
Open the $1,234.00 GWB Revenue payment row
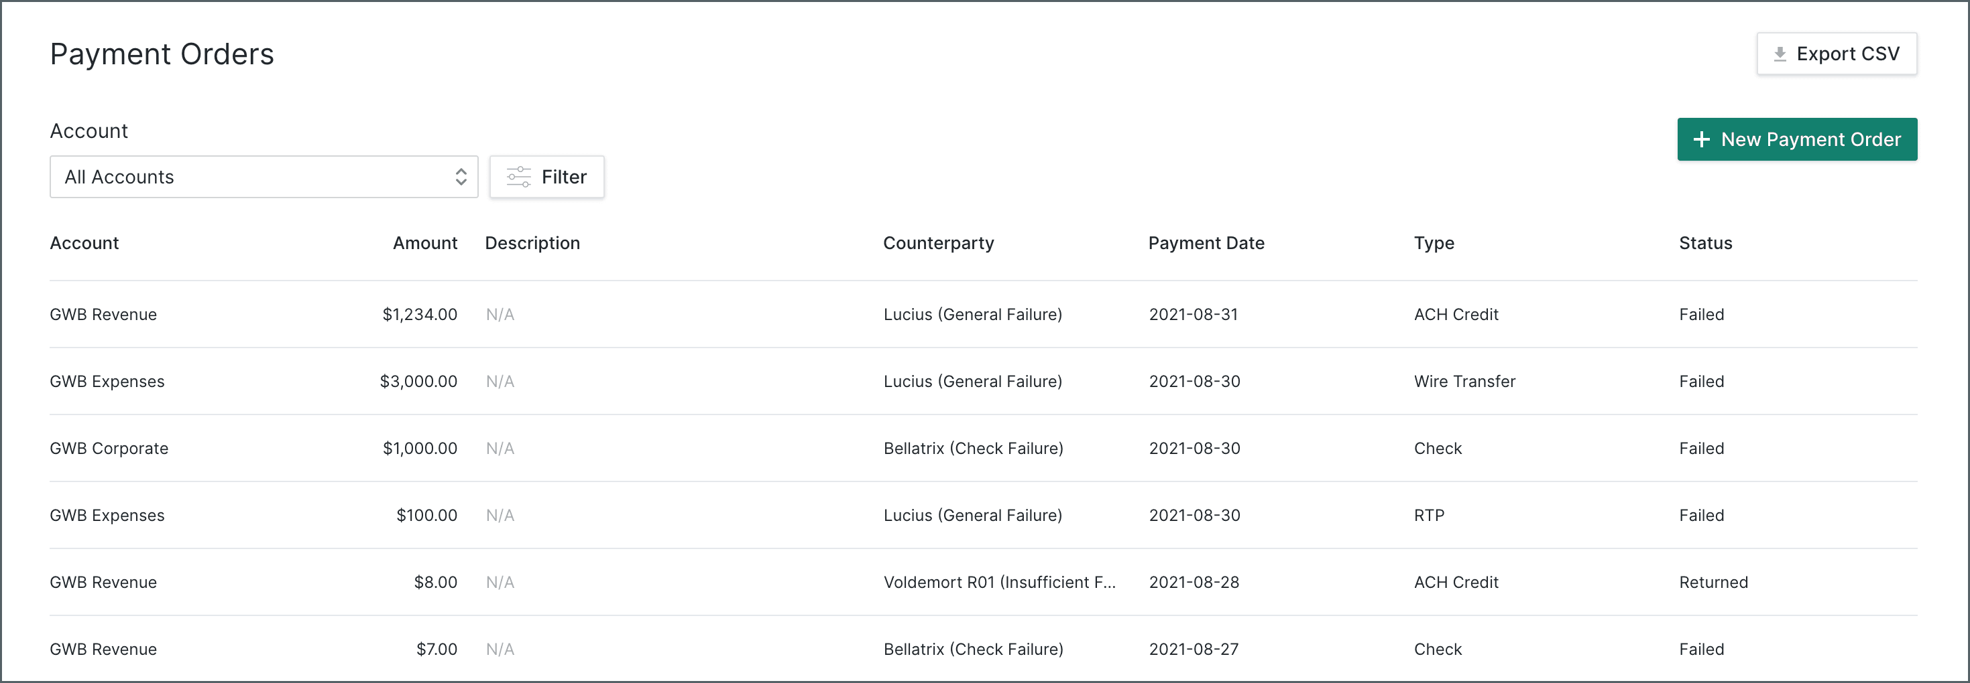pos(419,315)
